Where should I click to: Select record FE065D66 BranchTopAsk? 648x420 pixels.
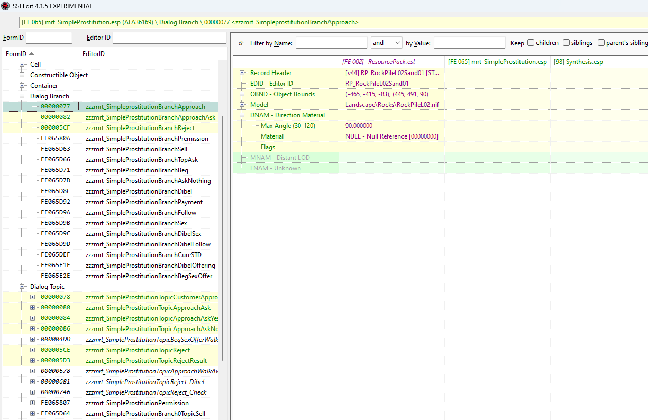pos(110,160)
